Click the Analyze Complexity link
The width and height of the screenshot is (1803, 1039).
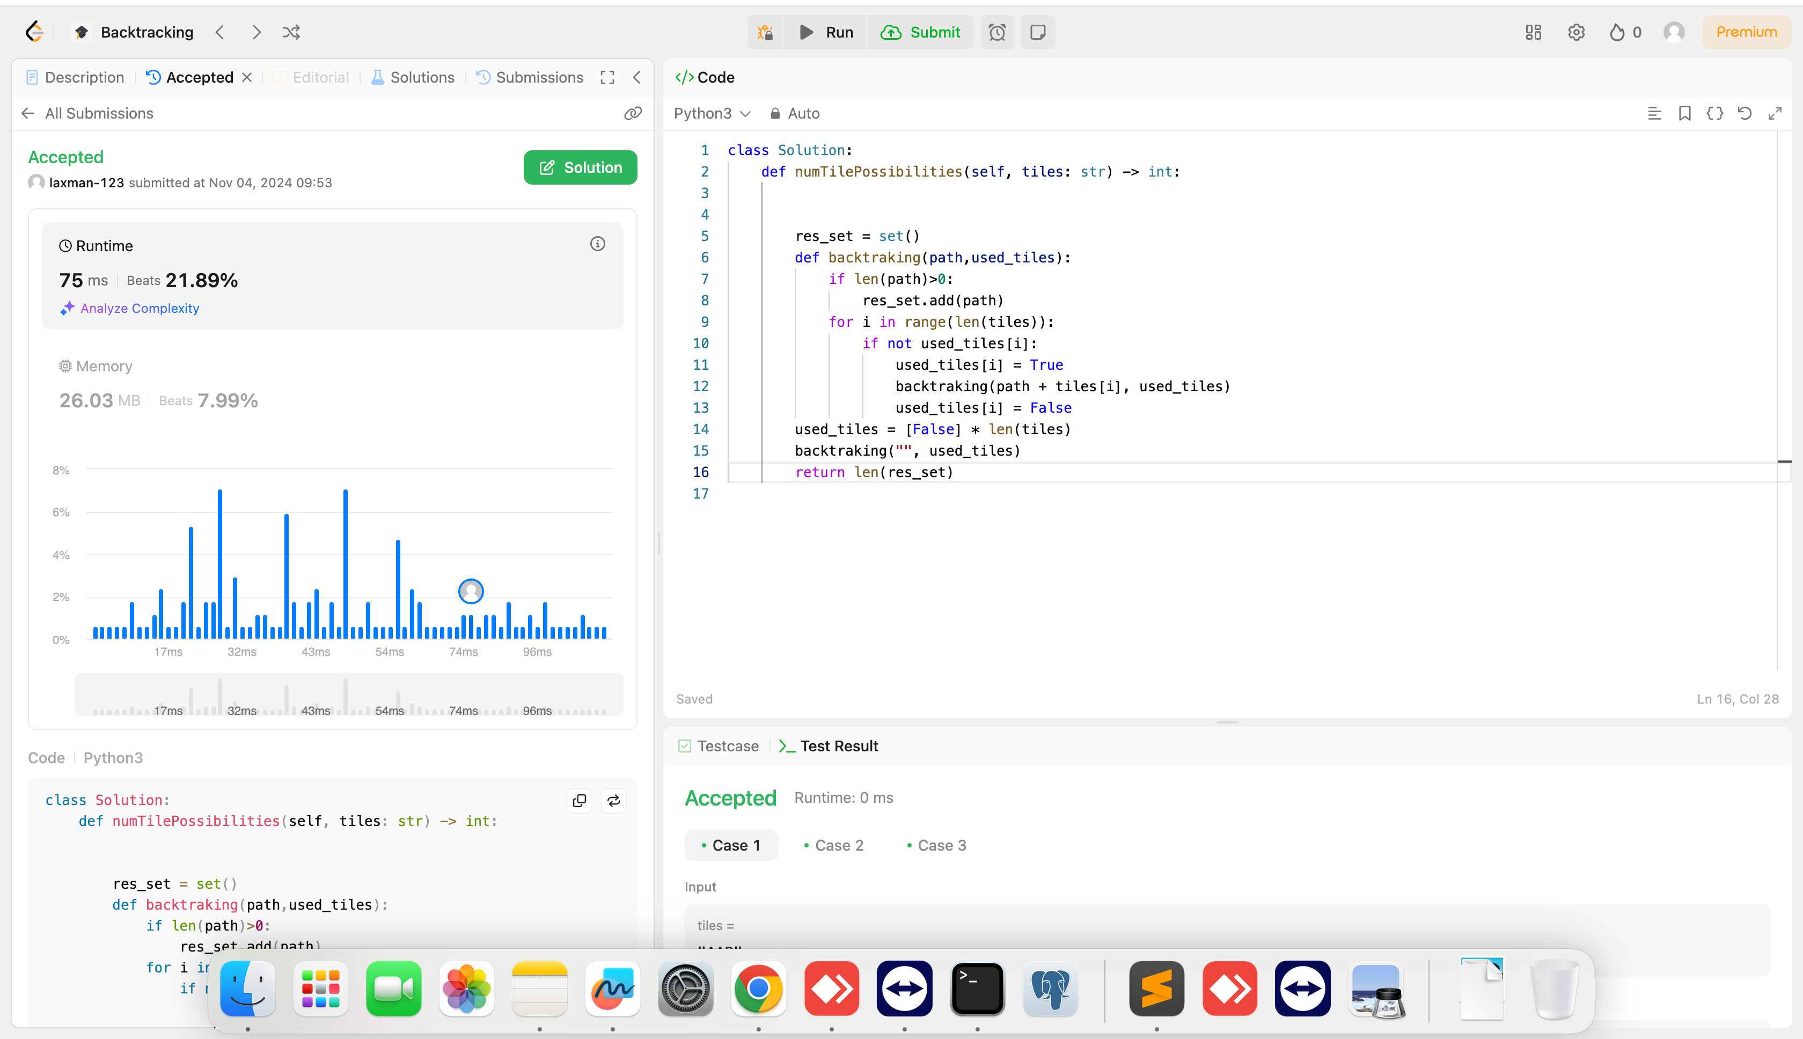pos(139,308)
